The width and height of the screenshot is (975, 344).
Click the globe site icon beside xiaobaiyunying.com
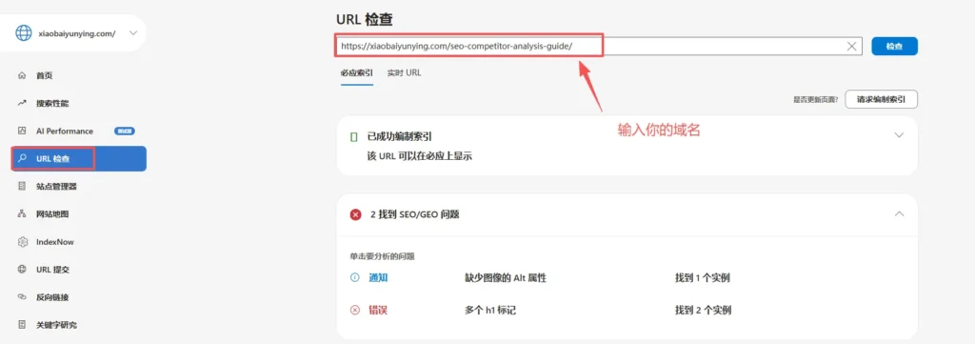click(x=24, y=33)
